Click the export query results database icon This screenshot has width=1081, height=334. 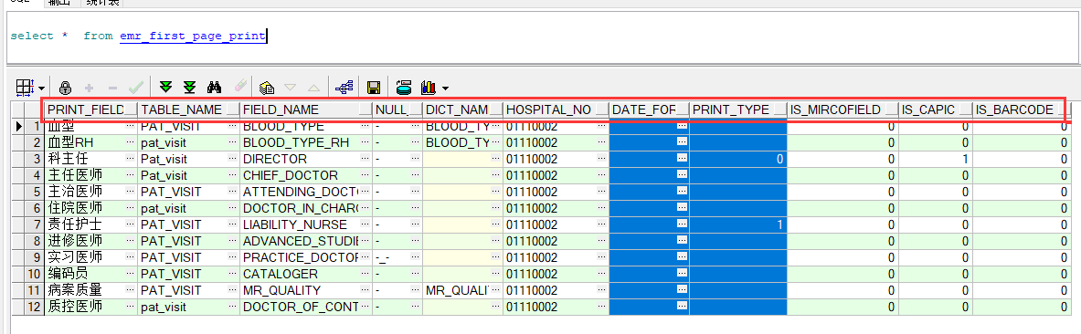[x=404, y=88]
